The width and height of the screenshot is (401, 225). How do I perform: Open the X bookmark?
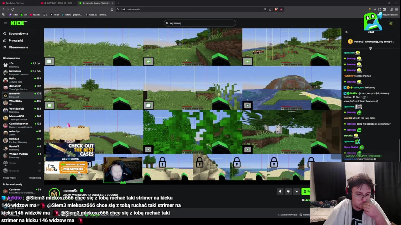[x=45, y=15]
